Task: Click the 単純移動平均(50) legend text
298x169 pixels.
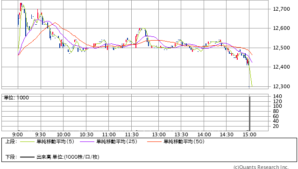Action: [184, 141]
